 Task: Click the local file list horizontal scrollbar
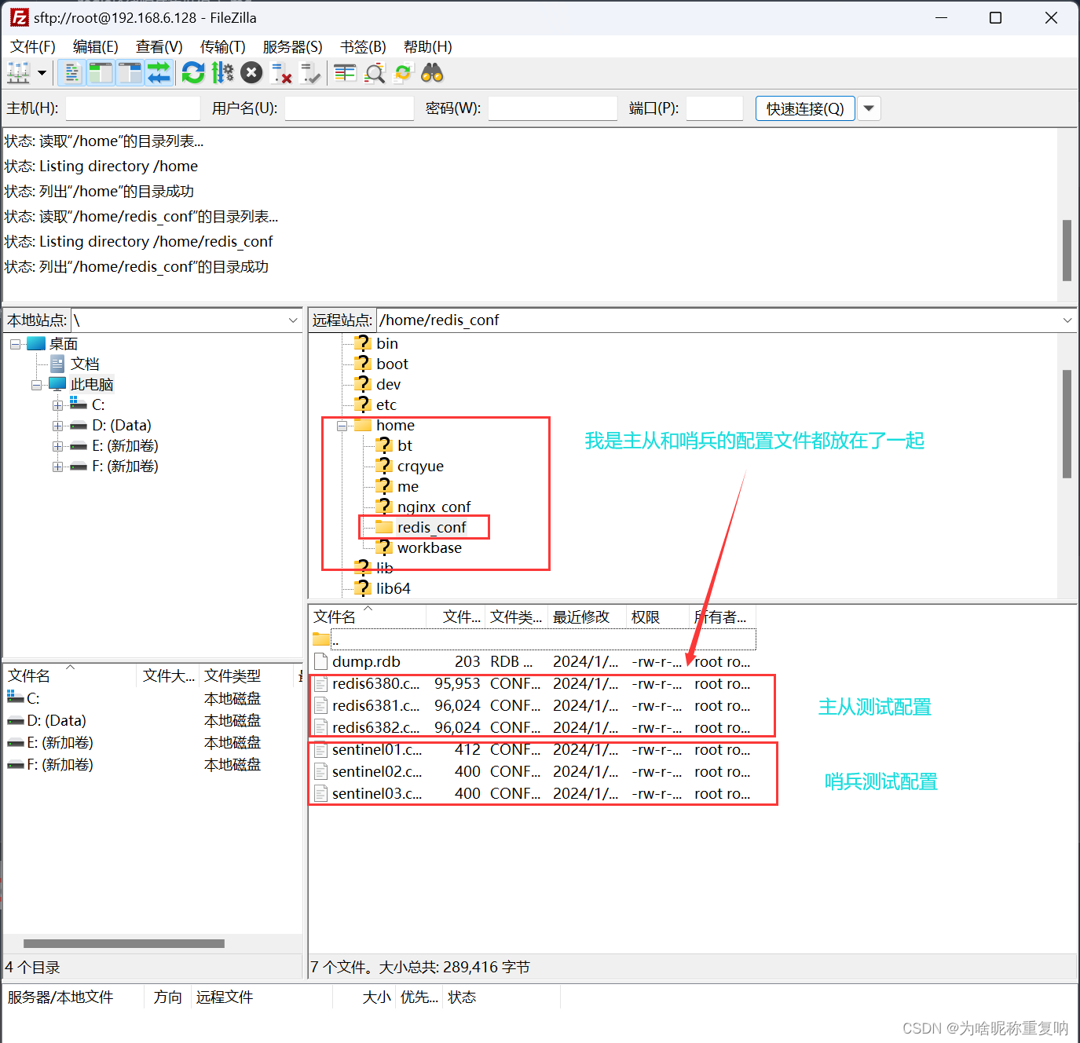[124, 943]
